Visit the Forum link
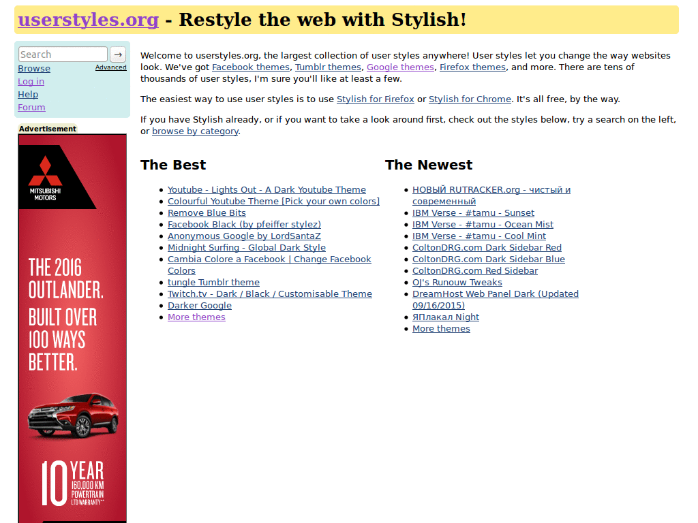Viewport: 698px width, 523px height. pos(31,107)
